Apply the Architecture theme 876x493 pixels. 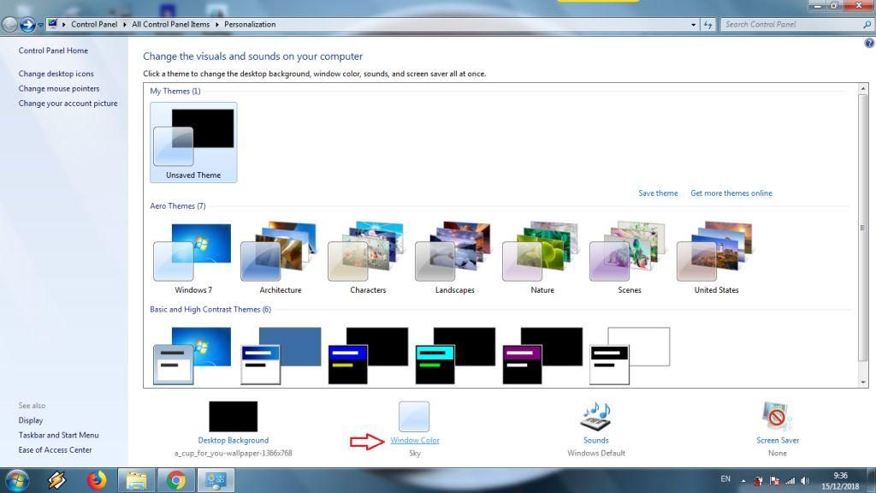coord(280,258)
